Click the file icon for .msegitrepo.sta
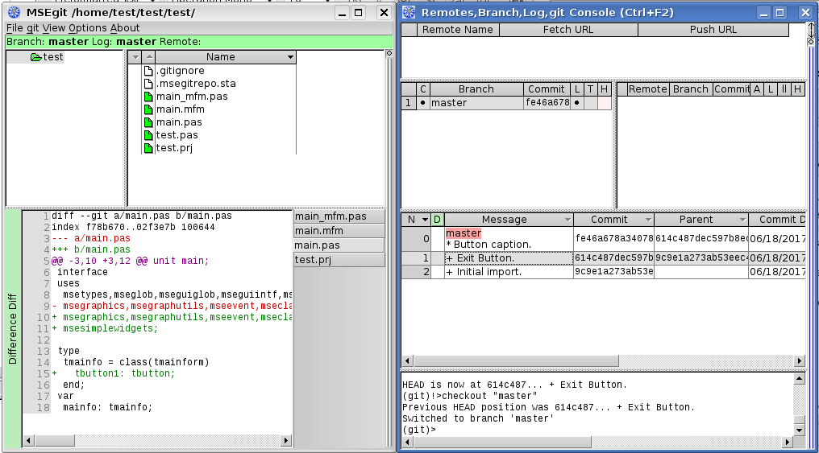The width and height of the screenshot is (819, 453). click(x=148, y=84)
